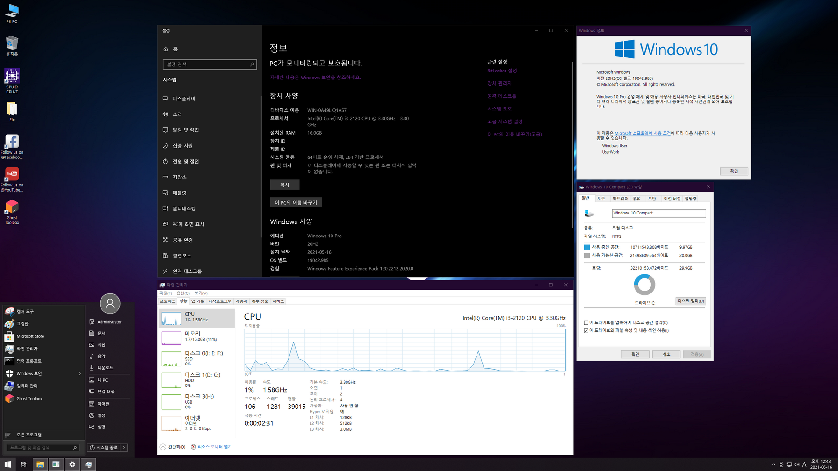Open 클립보드 settings
Viewport: 838px width, 471px height.
click(209, 256)
